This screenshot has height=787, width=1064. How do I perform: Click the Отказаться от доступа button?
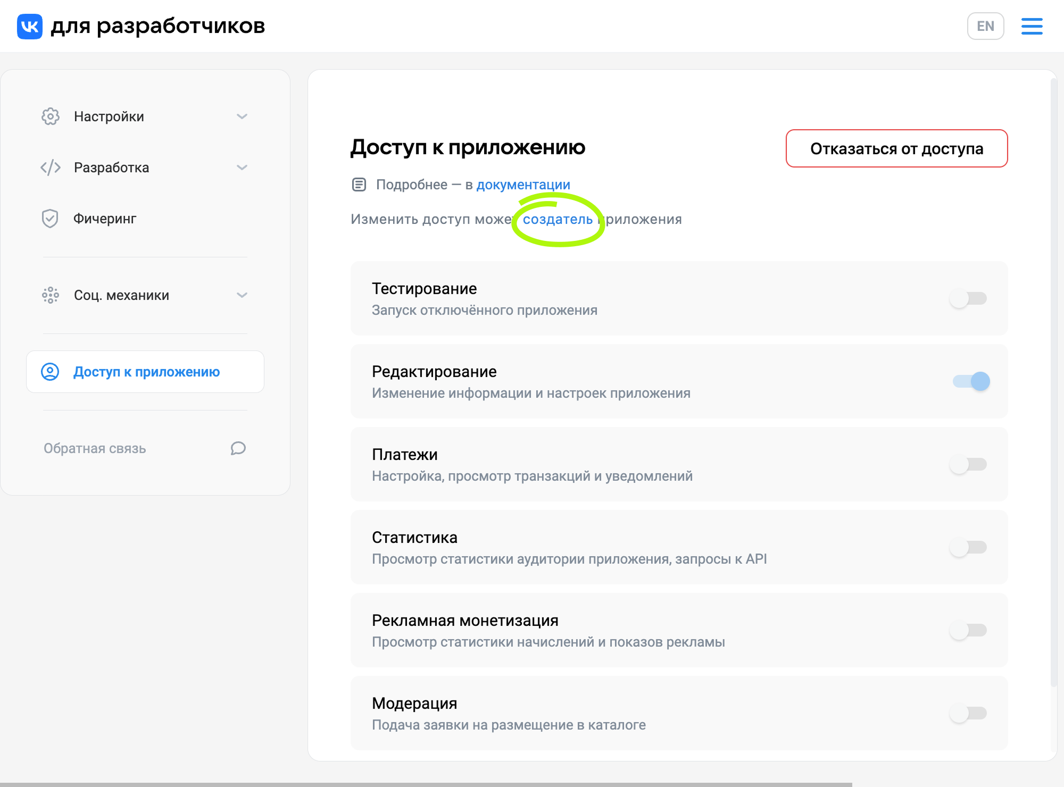click(896, 148)
